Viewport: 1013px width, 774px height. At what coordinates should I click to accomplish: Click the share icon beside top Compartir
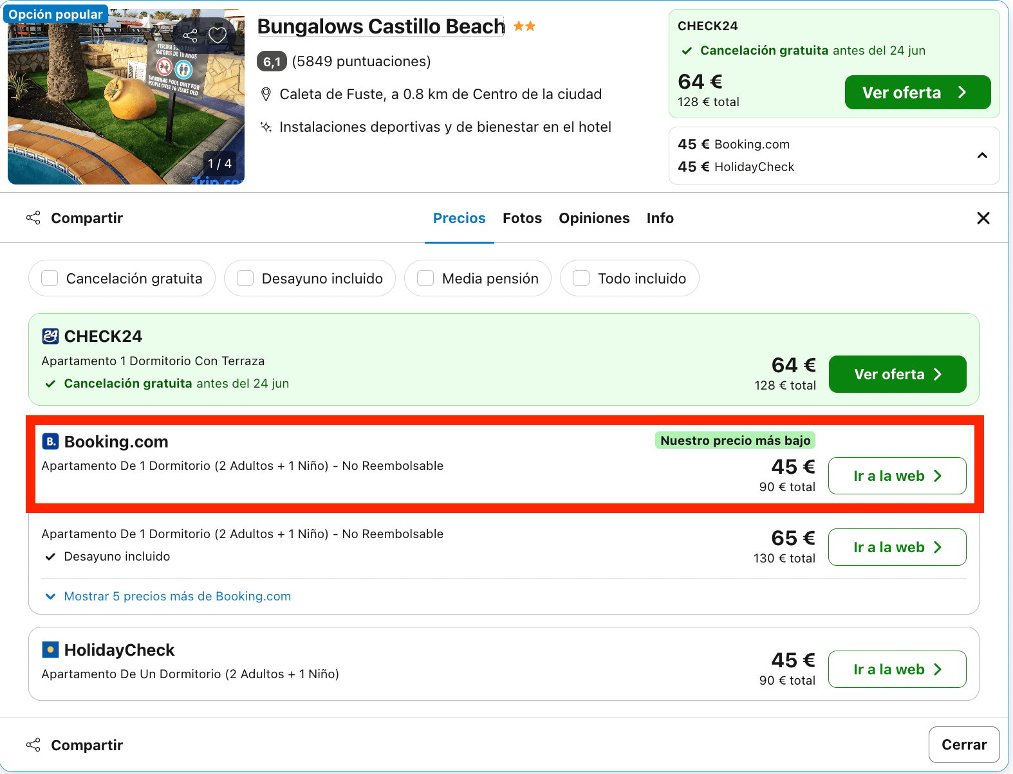(33, 218)
